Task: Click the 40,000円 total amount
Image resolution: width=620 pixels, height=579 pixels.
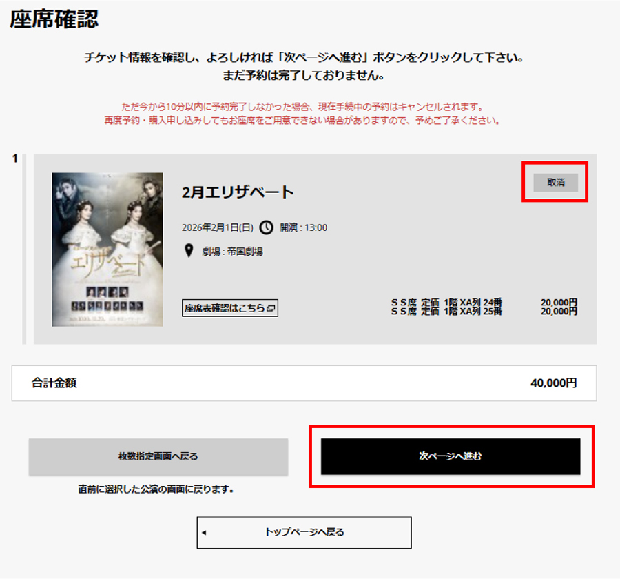Action: click(554, 383)
